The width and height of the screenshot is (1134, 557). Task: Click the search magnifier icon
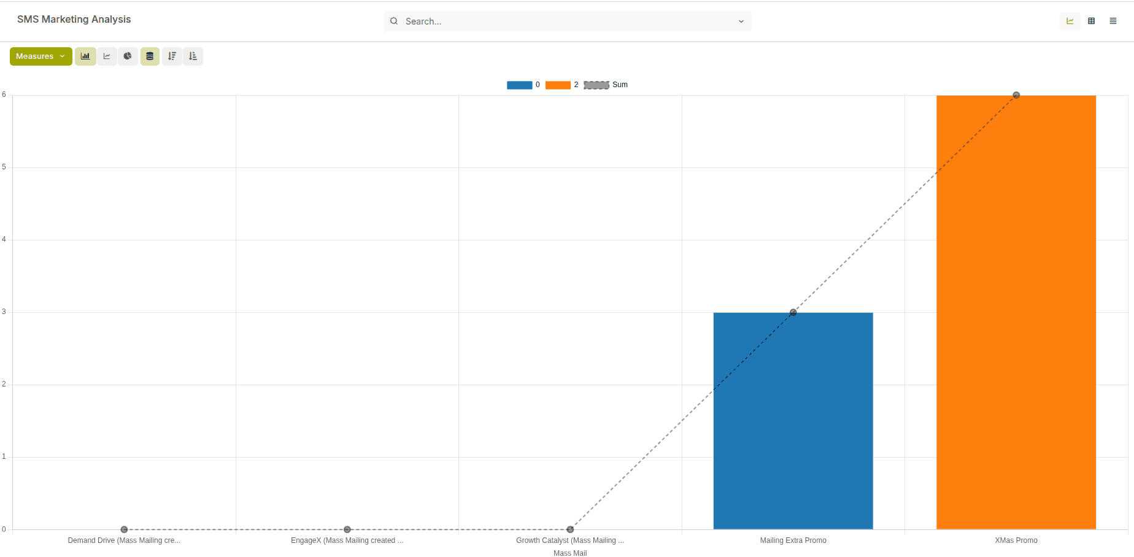click(x=394, y=21)
